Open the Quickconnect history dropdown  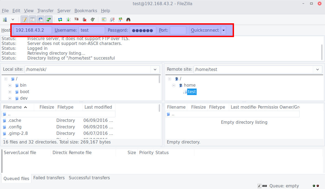223,30
